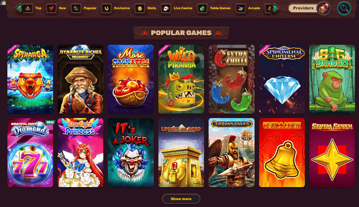Open the Spinanga game thumbnail
Screen dimensions: 359x207
30,79
